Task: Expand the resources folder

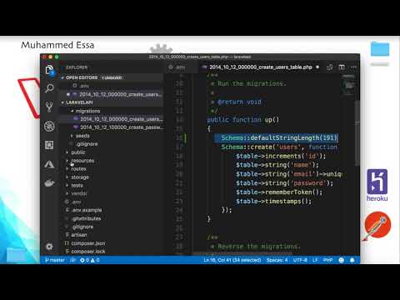Action: [111, 161]
